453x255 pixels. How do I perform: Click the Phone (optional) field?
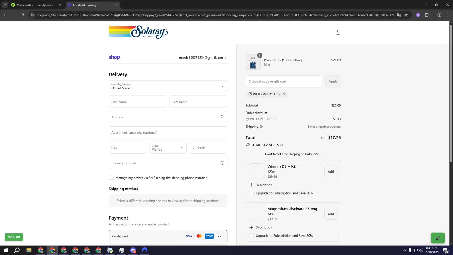168,163
